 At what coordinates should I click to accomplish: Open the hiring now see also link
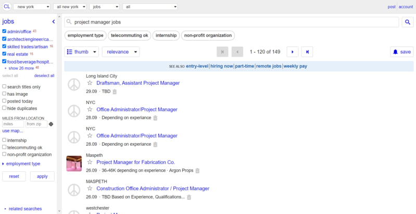click(x=222, y=66)
